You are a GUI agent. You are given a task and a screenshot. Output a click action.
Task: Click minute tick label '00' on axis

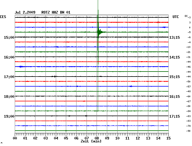click(x=15, y=138)
